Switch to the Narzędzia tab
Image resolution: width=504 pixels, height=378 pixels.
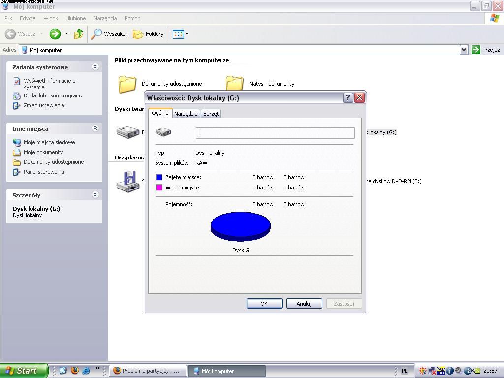pyautogui.click(x=186, y=114)
